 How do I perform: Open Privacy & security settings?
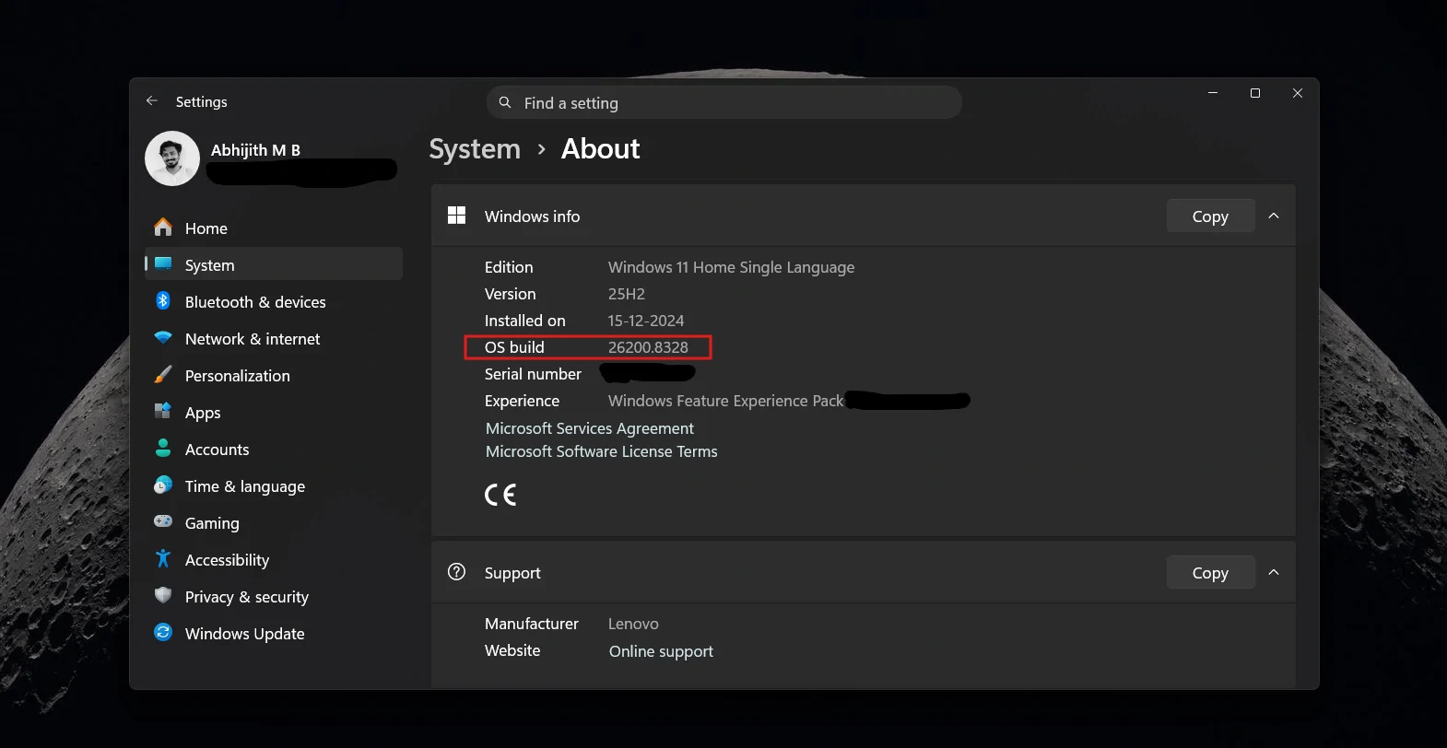pos(274,596)
